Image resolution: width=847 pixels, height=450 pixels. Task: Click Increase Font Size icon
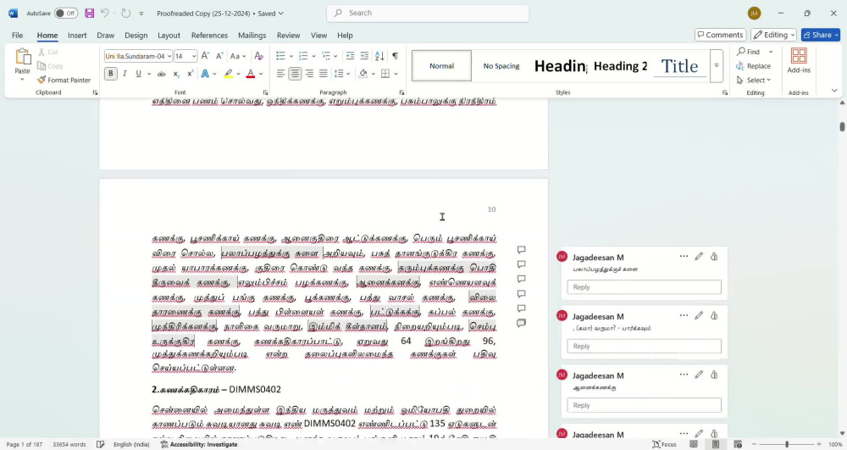(x=205, y=56)
